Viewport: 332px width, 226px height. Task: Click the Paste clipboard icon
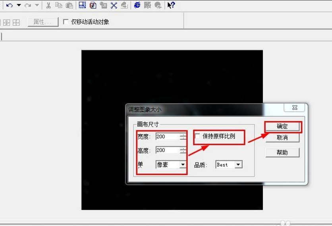point(69,5)
